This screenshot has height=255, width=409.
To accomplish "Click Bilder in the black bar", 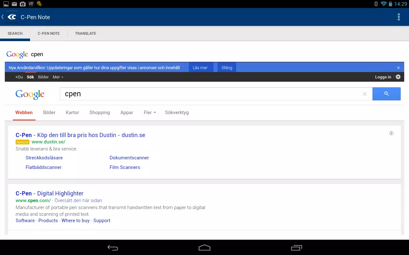I will [43, 77].
